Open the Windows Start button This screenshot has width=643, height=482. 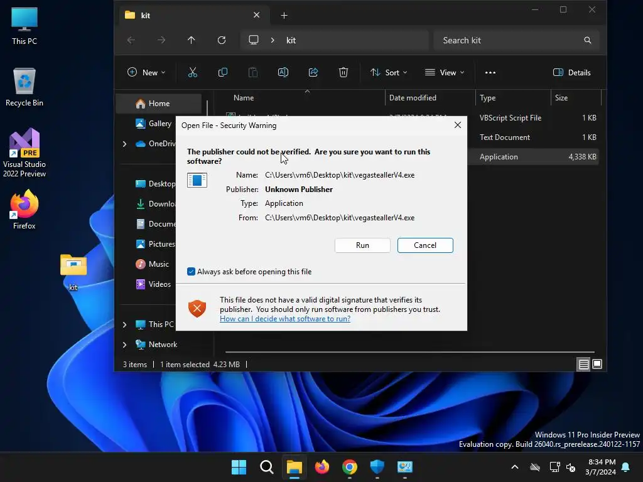239,467
